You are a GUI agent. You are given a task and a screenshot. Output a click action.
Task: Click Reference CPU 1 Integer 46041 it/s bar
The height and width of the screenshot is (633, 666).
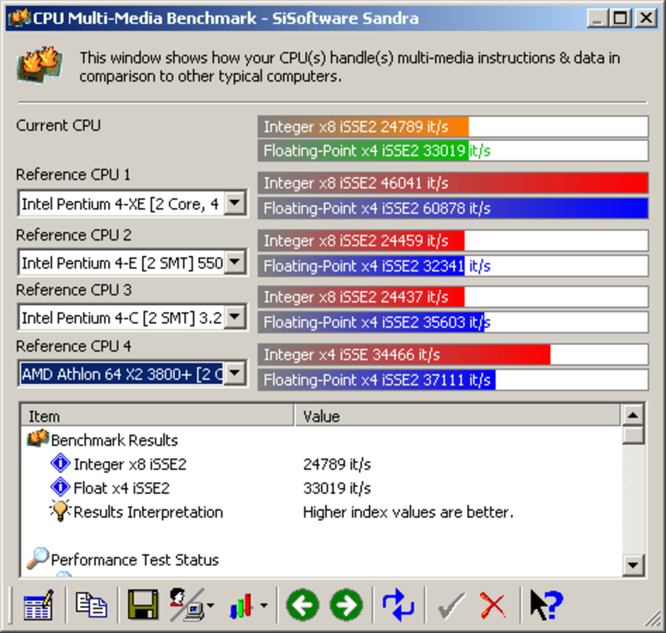(453, 183)
